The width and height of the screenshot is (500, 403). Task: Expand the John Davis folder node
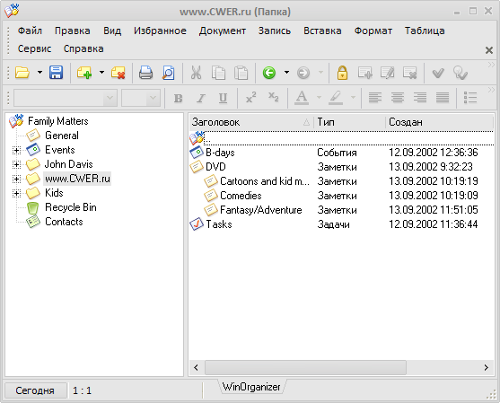[x=16, y=164]
